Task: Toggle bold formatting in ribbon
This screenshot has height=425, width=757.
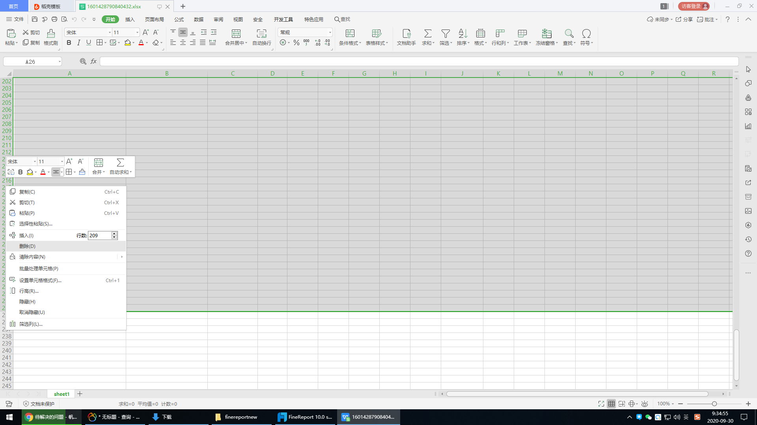Action: (x=69, y=42)
